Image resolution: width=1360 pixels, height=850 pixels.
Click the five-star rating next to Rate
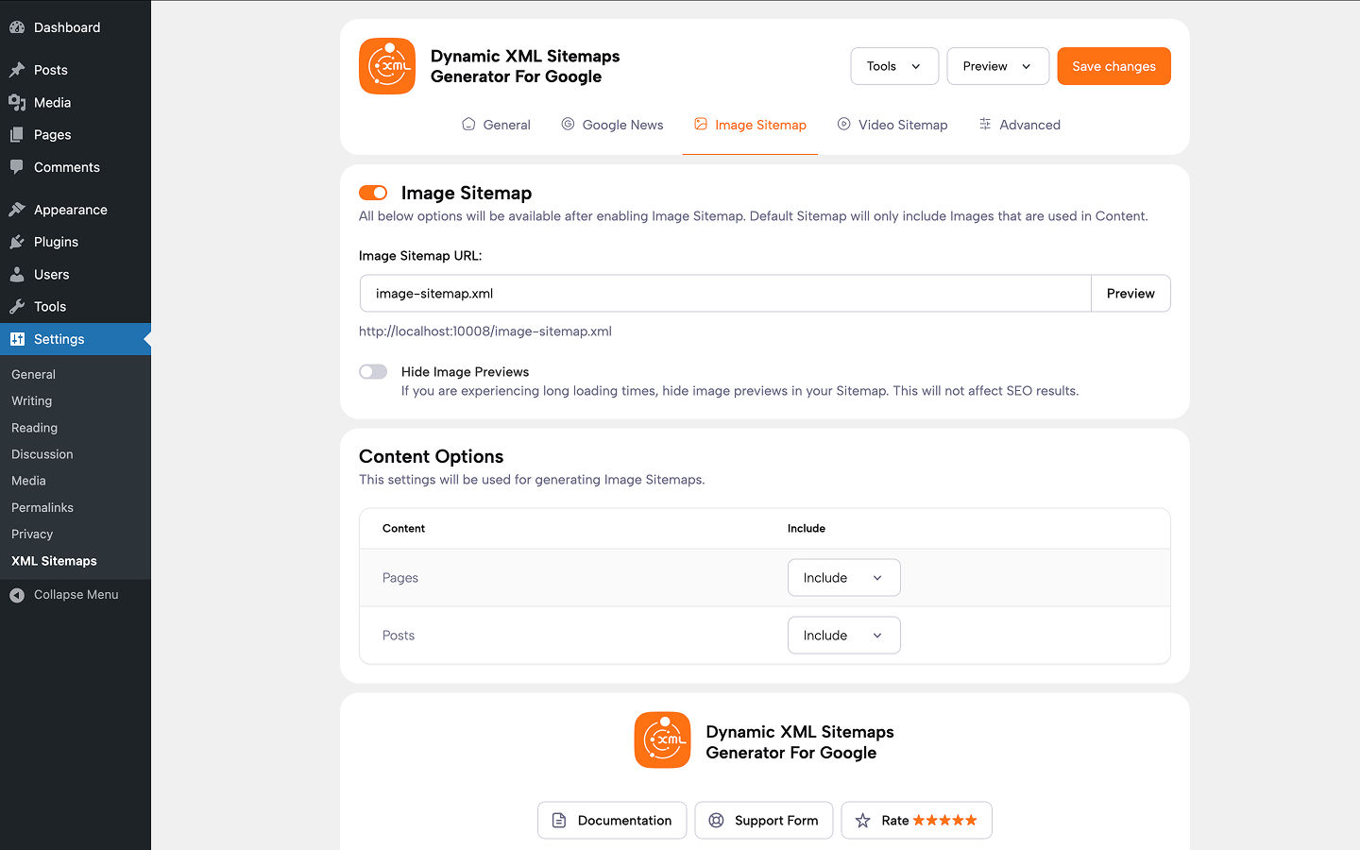tap(945, 820)
